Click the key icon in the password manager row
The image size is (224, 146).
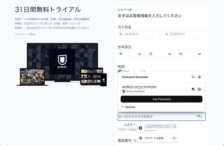(174, 138)
